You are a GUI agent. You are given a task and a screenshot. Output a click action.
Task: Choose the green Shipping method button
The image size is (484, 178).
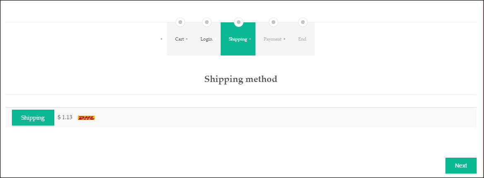(33, 118)
